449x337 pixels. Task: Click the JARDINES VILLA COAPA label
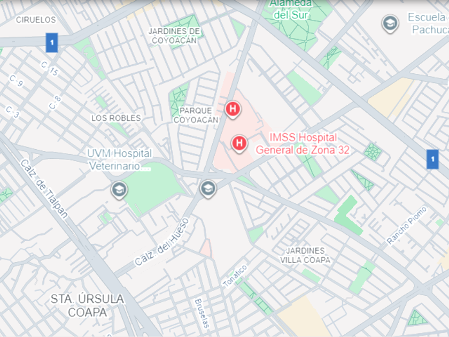[x=305, y=255]
